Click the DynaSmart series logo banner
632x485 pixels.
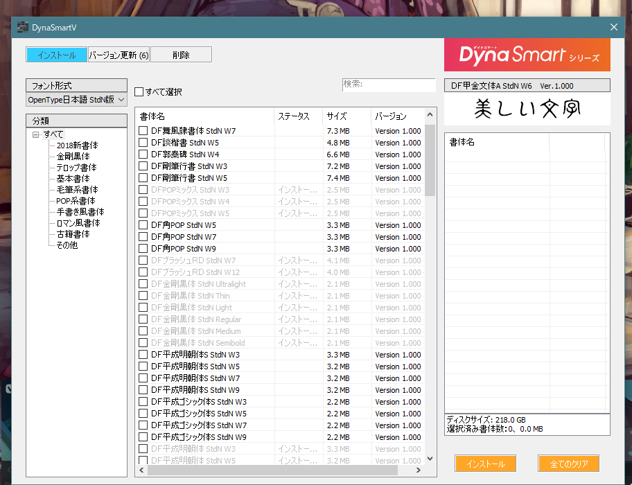pyautogui.click(x=527, y=55)
